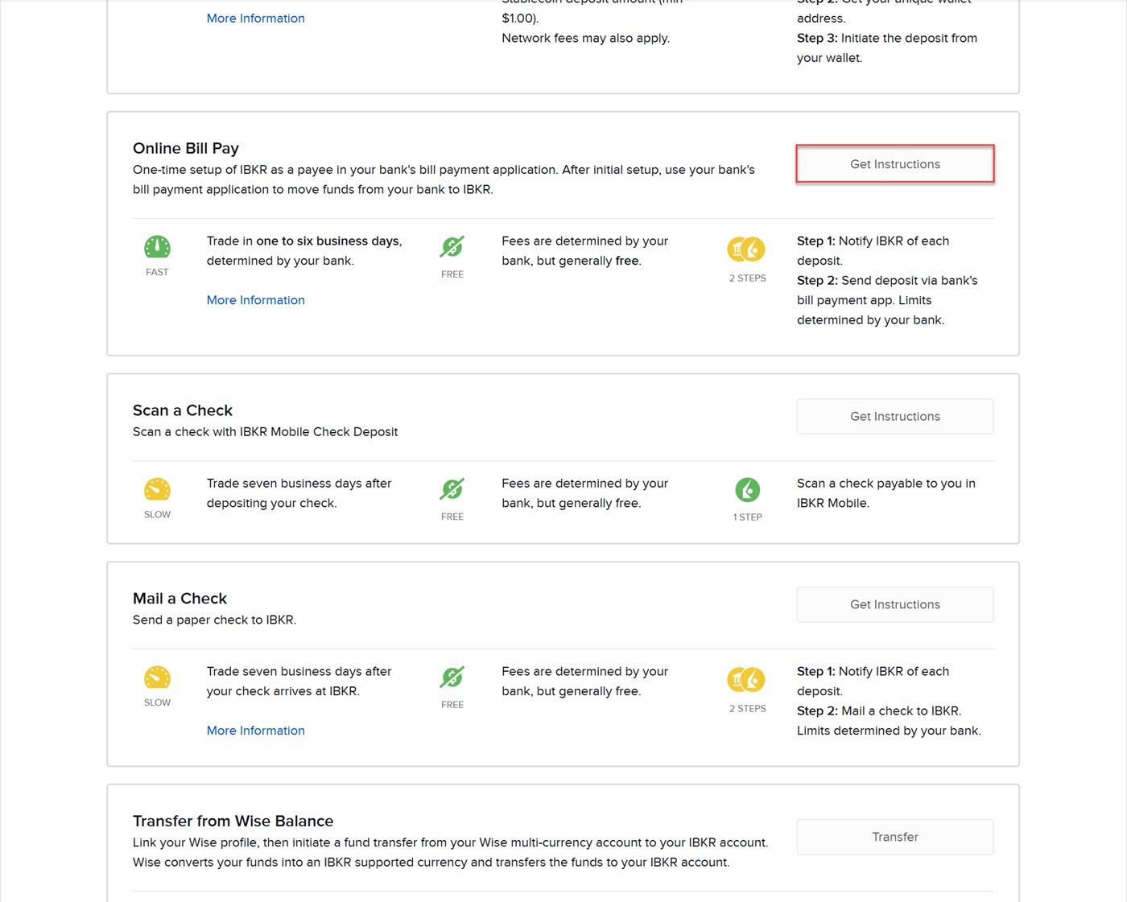Image resolution: width=1127 pixels, height=902 pixels.
Task: Open More Information link under Mail a Check
Action: point(255,731)
